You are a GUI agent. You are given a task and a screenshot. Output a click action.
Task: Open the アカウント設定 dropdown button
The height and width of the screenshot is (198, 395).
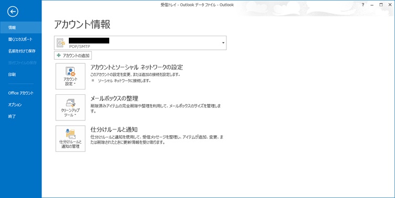[70, 76]
